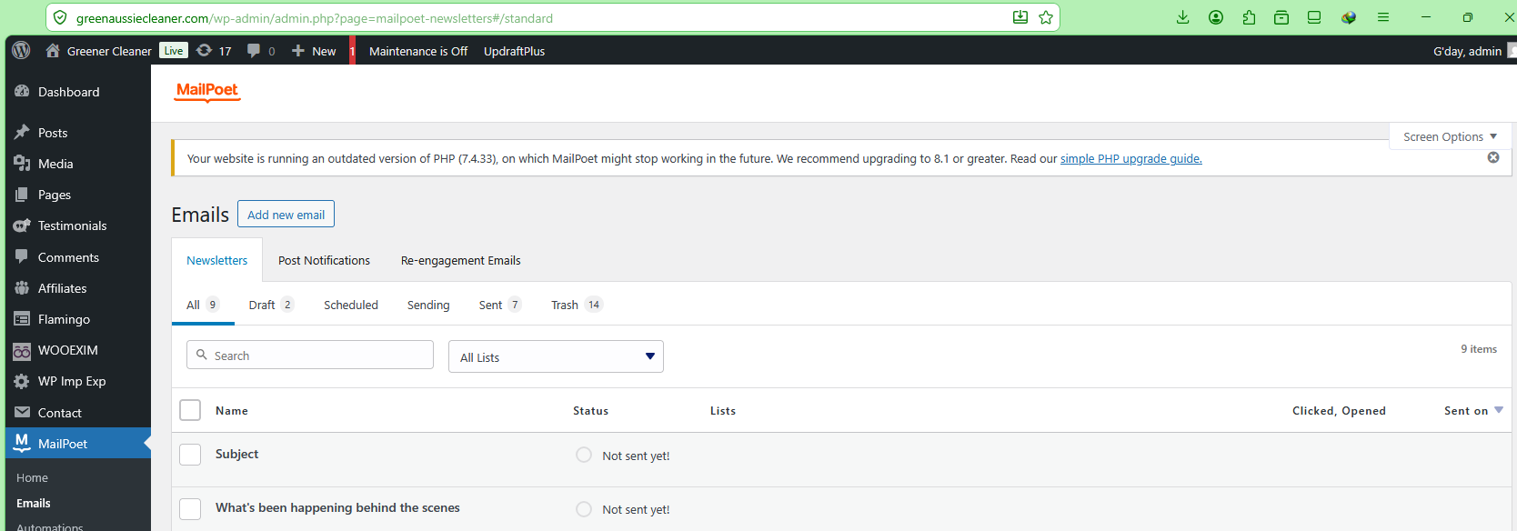
Task: Click the browser bookmark star icon
Action: tap(1046, 17)
